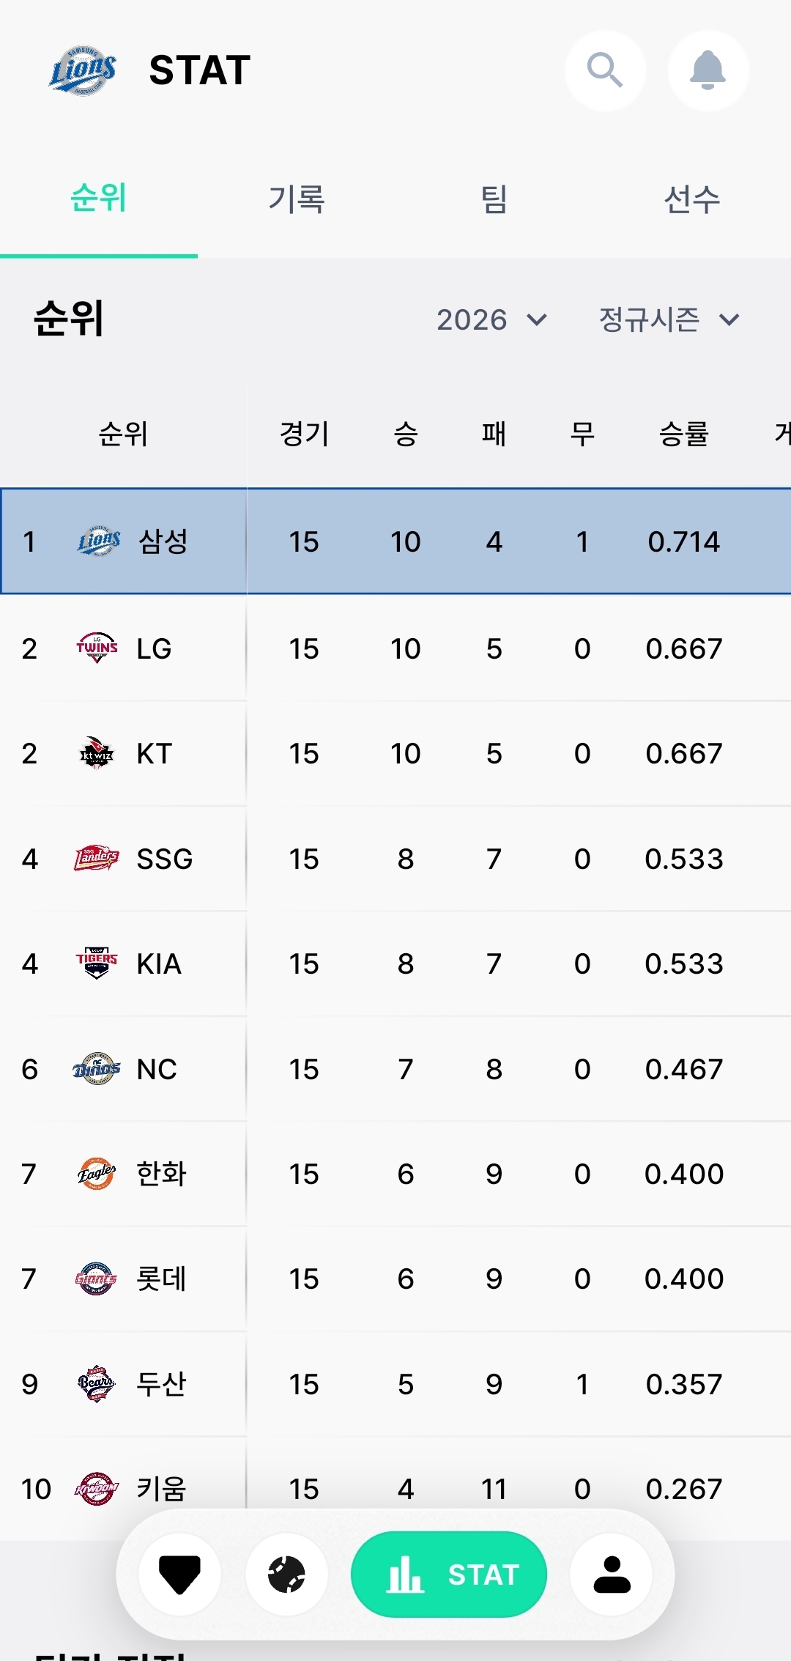Screen dimensions: 791x1661
Task: Tap the 승률 column header
Action: [x=683, y=434]
